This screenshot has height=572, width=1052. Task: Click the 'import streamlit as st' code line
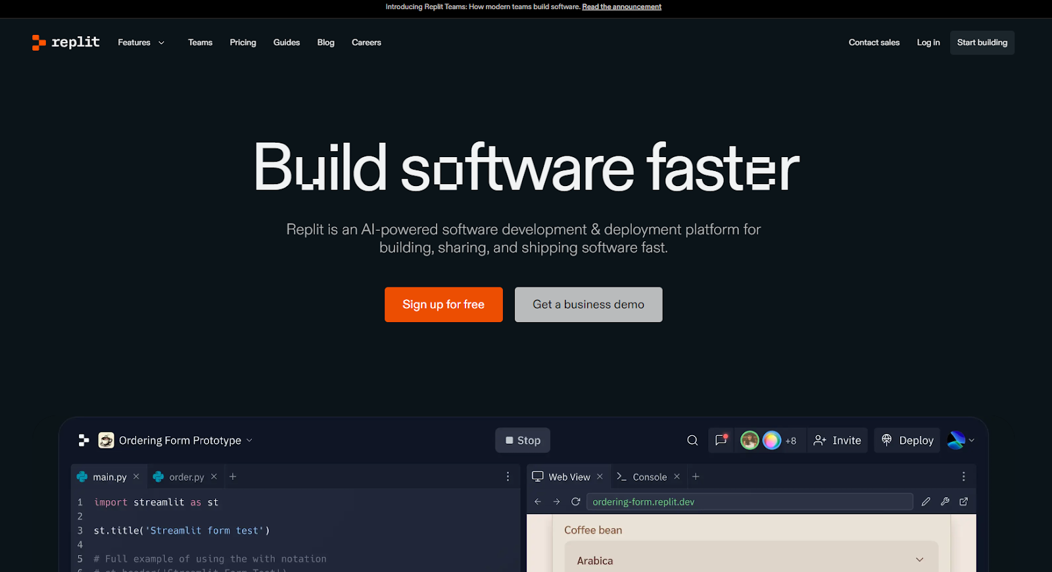(x=156, y=502)
